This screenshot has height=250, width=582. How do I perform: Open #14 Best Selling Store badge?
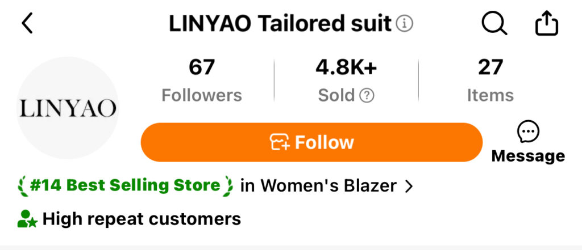click(x=126, y=185)
